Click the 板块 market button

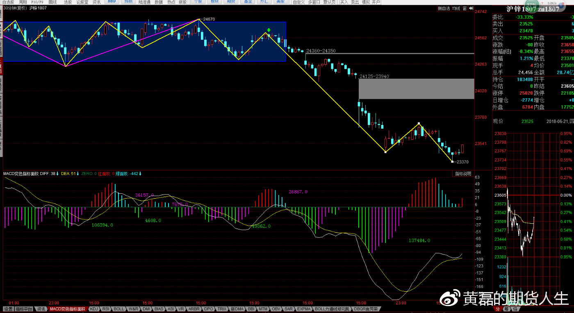[214, 2]
